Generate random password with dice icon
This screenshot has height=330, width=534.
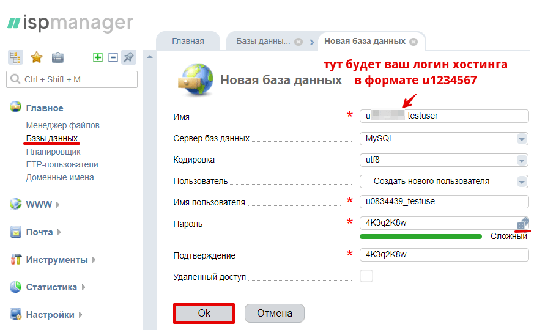point(523,224)
